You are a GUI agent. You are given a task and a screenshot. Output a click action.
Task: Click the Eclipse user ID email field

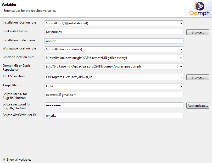(114, 95)
